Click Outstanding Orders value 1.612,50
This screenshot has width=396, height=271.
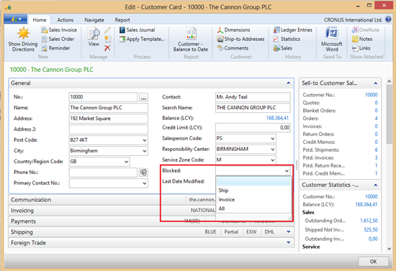point(369,221)
